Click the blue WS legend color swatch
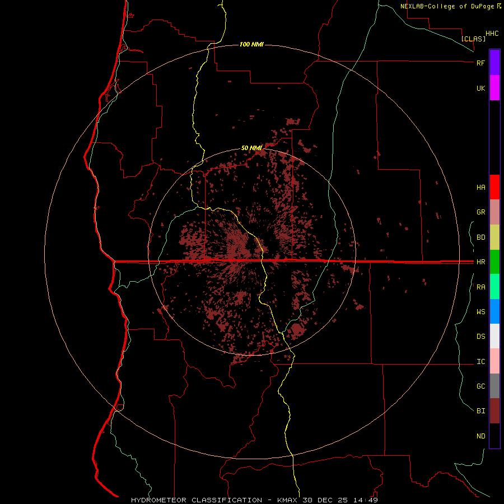The image size is (504, 504). pos(494,311)
